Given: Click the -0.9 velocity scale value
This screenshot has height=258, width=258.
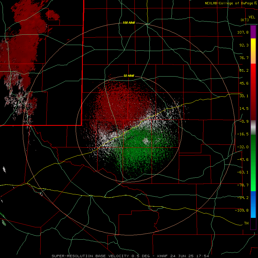Looking at the screenshot, I should coord(244,122).
